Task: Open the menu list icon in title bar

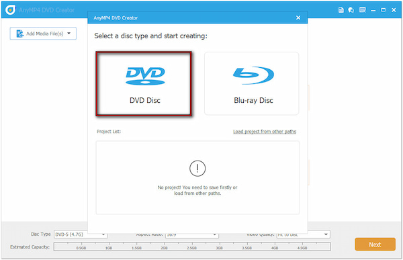Action: click(363, 10)
